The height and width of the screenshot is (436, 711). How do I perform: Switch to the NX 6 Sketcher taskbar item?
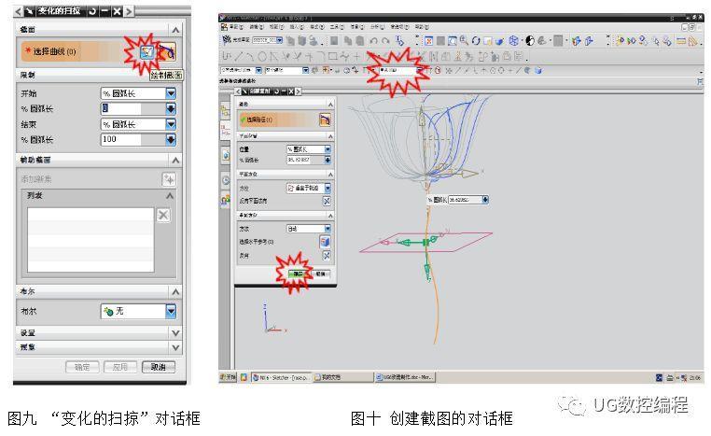point(281,377)
